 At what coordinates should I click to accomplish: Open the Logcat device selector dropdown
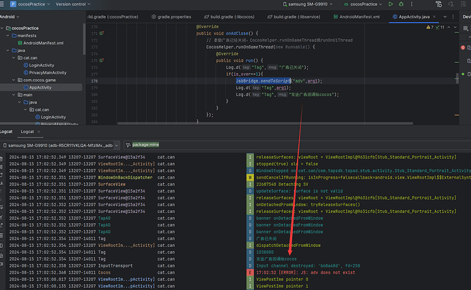60,145
